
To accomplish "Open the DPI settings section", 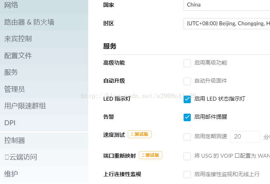I will pyautogui.click(x=10, y=123).
